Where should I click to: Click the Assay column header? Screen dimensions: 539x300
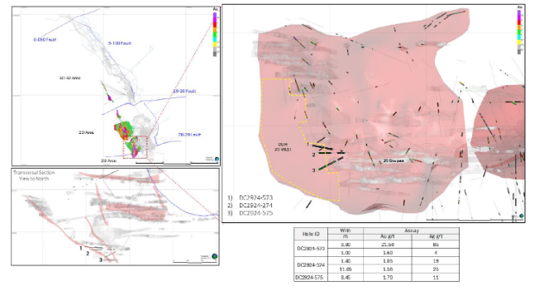click(x=411, y=231)
